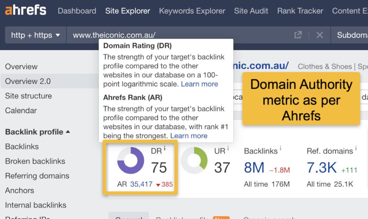Open target URL in a new tab icon
This screenshot has height=219, width=368.
coord(298,35)
